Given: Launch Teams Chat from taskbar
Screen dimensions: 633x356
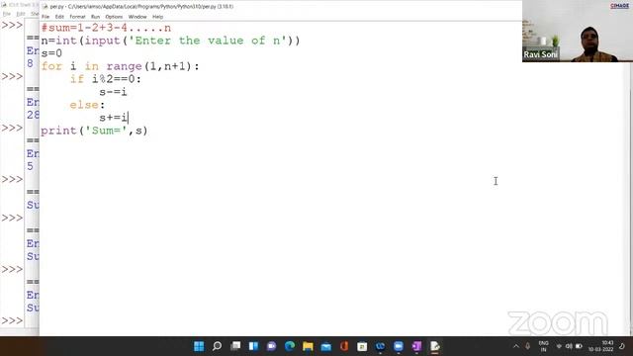Looking at the screenshot, I should click(272, 346).
